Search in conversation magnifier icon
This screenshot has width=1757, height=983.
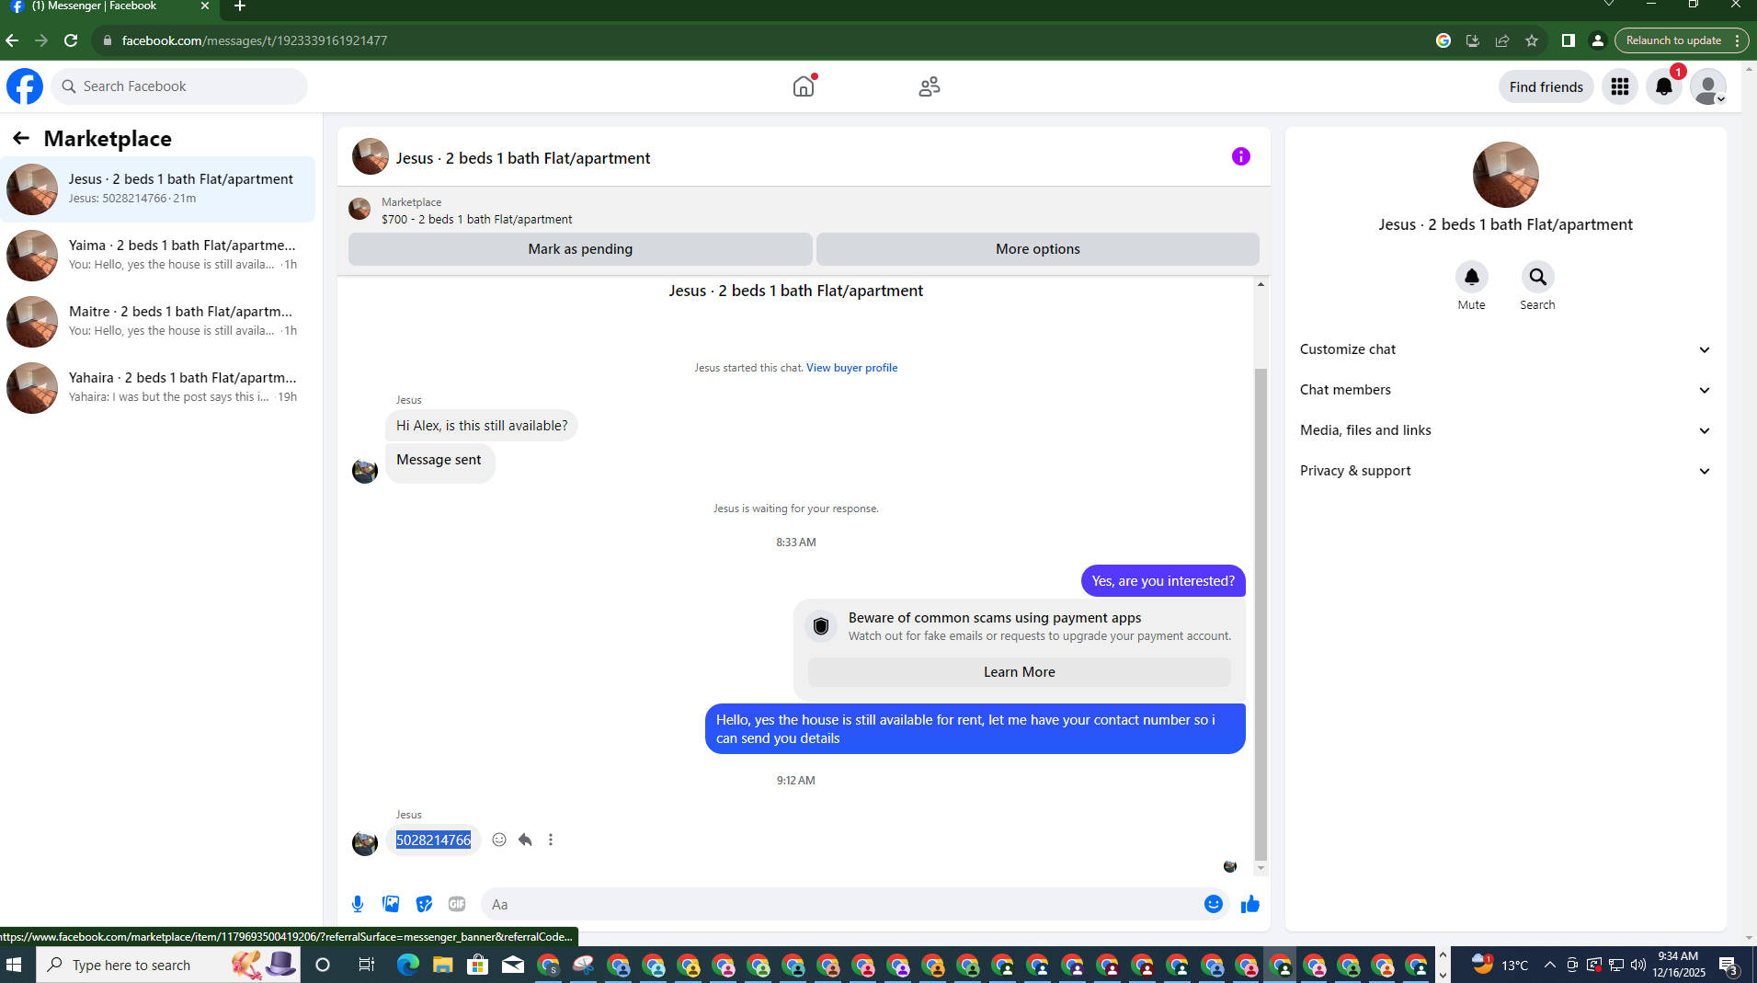tap(1537, 277)
